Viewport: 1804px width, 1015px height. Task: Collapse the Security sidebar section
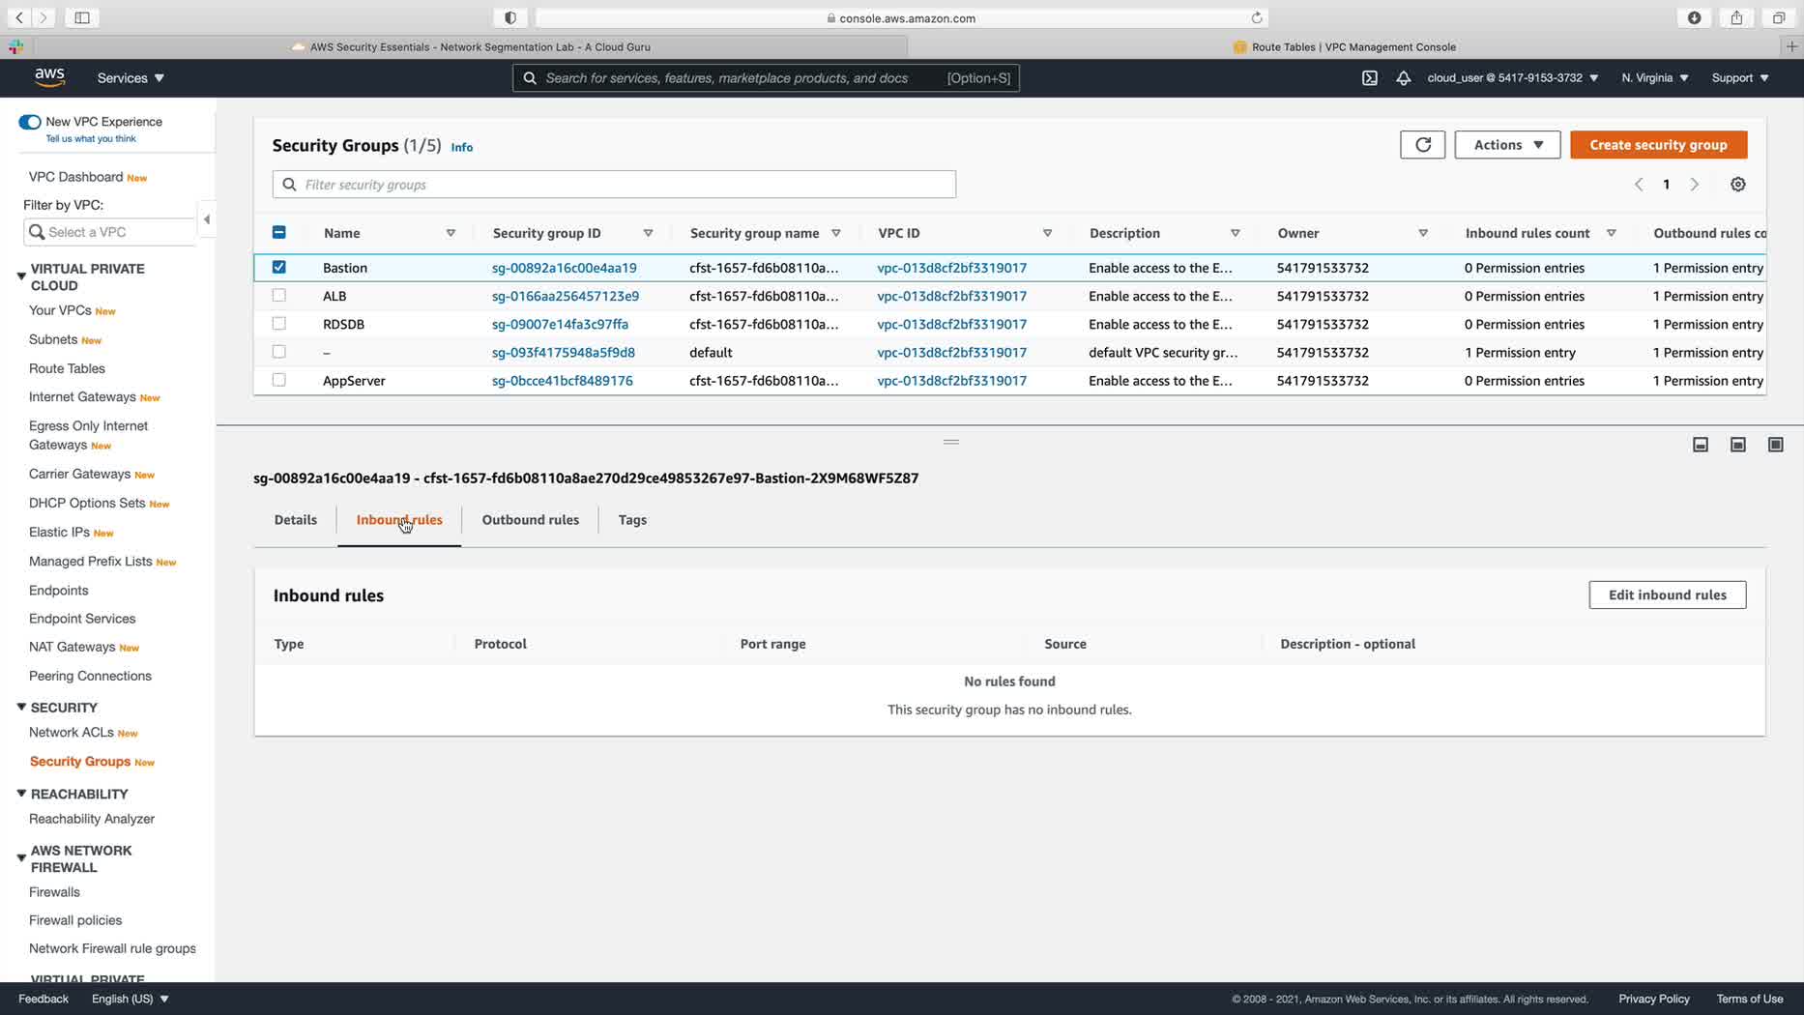(x=21, y=707)
